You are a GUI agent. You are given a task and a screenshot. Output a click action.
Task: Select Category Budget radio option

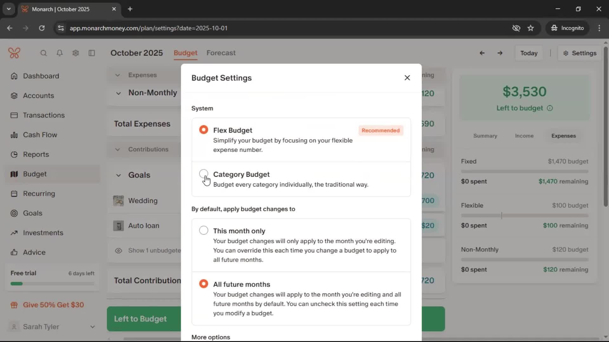click(204, 174)
